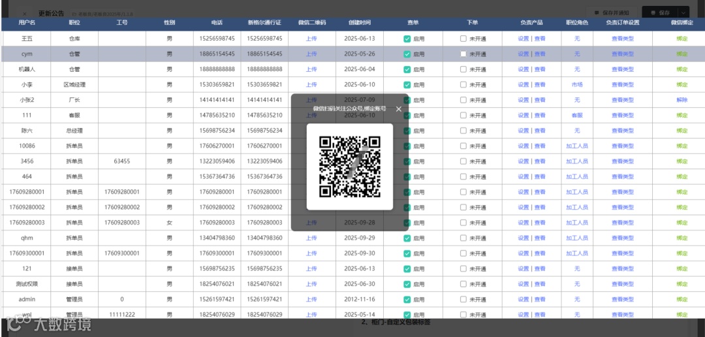This screenshot has width=705, height=337.
Task: Uncheck 启用 for user 小李
Action: (x=407, y=85)
